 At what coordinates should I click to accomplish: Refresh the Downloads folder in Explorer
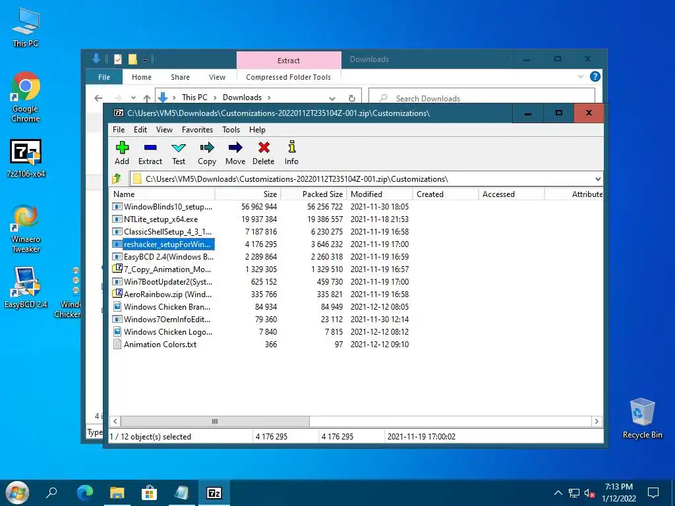point(352,98)
